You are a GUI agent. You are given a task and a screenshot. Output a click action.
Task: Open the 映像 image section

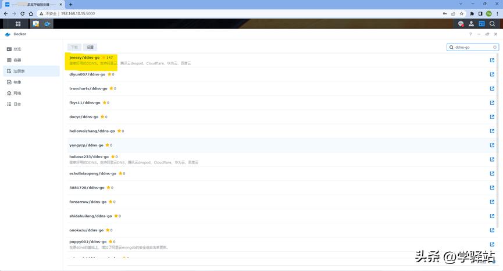pos(31,82)
